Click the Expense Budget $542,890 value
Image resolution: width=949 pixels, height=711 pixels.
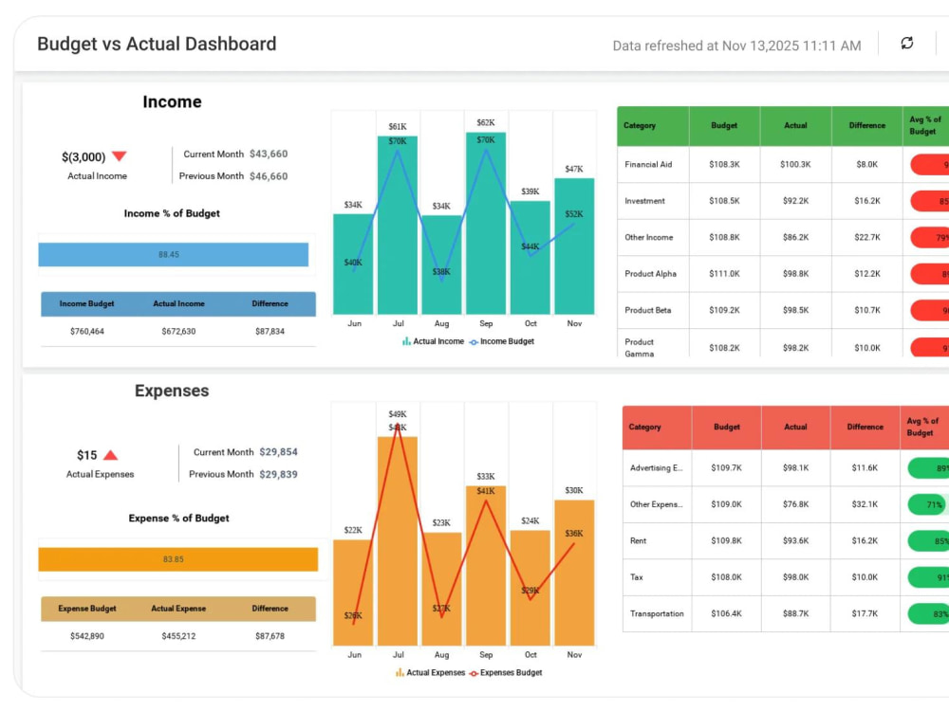87,636
